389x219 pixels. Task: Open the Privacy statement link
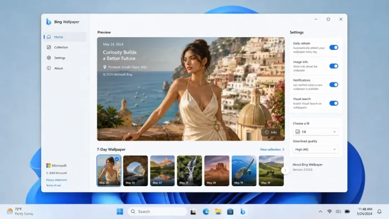coord(56,180)
